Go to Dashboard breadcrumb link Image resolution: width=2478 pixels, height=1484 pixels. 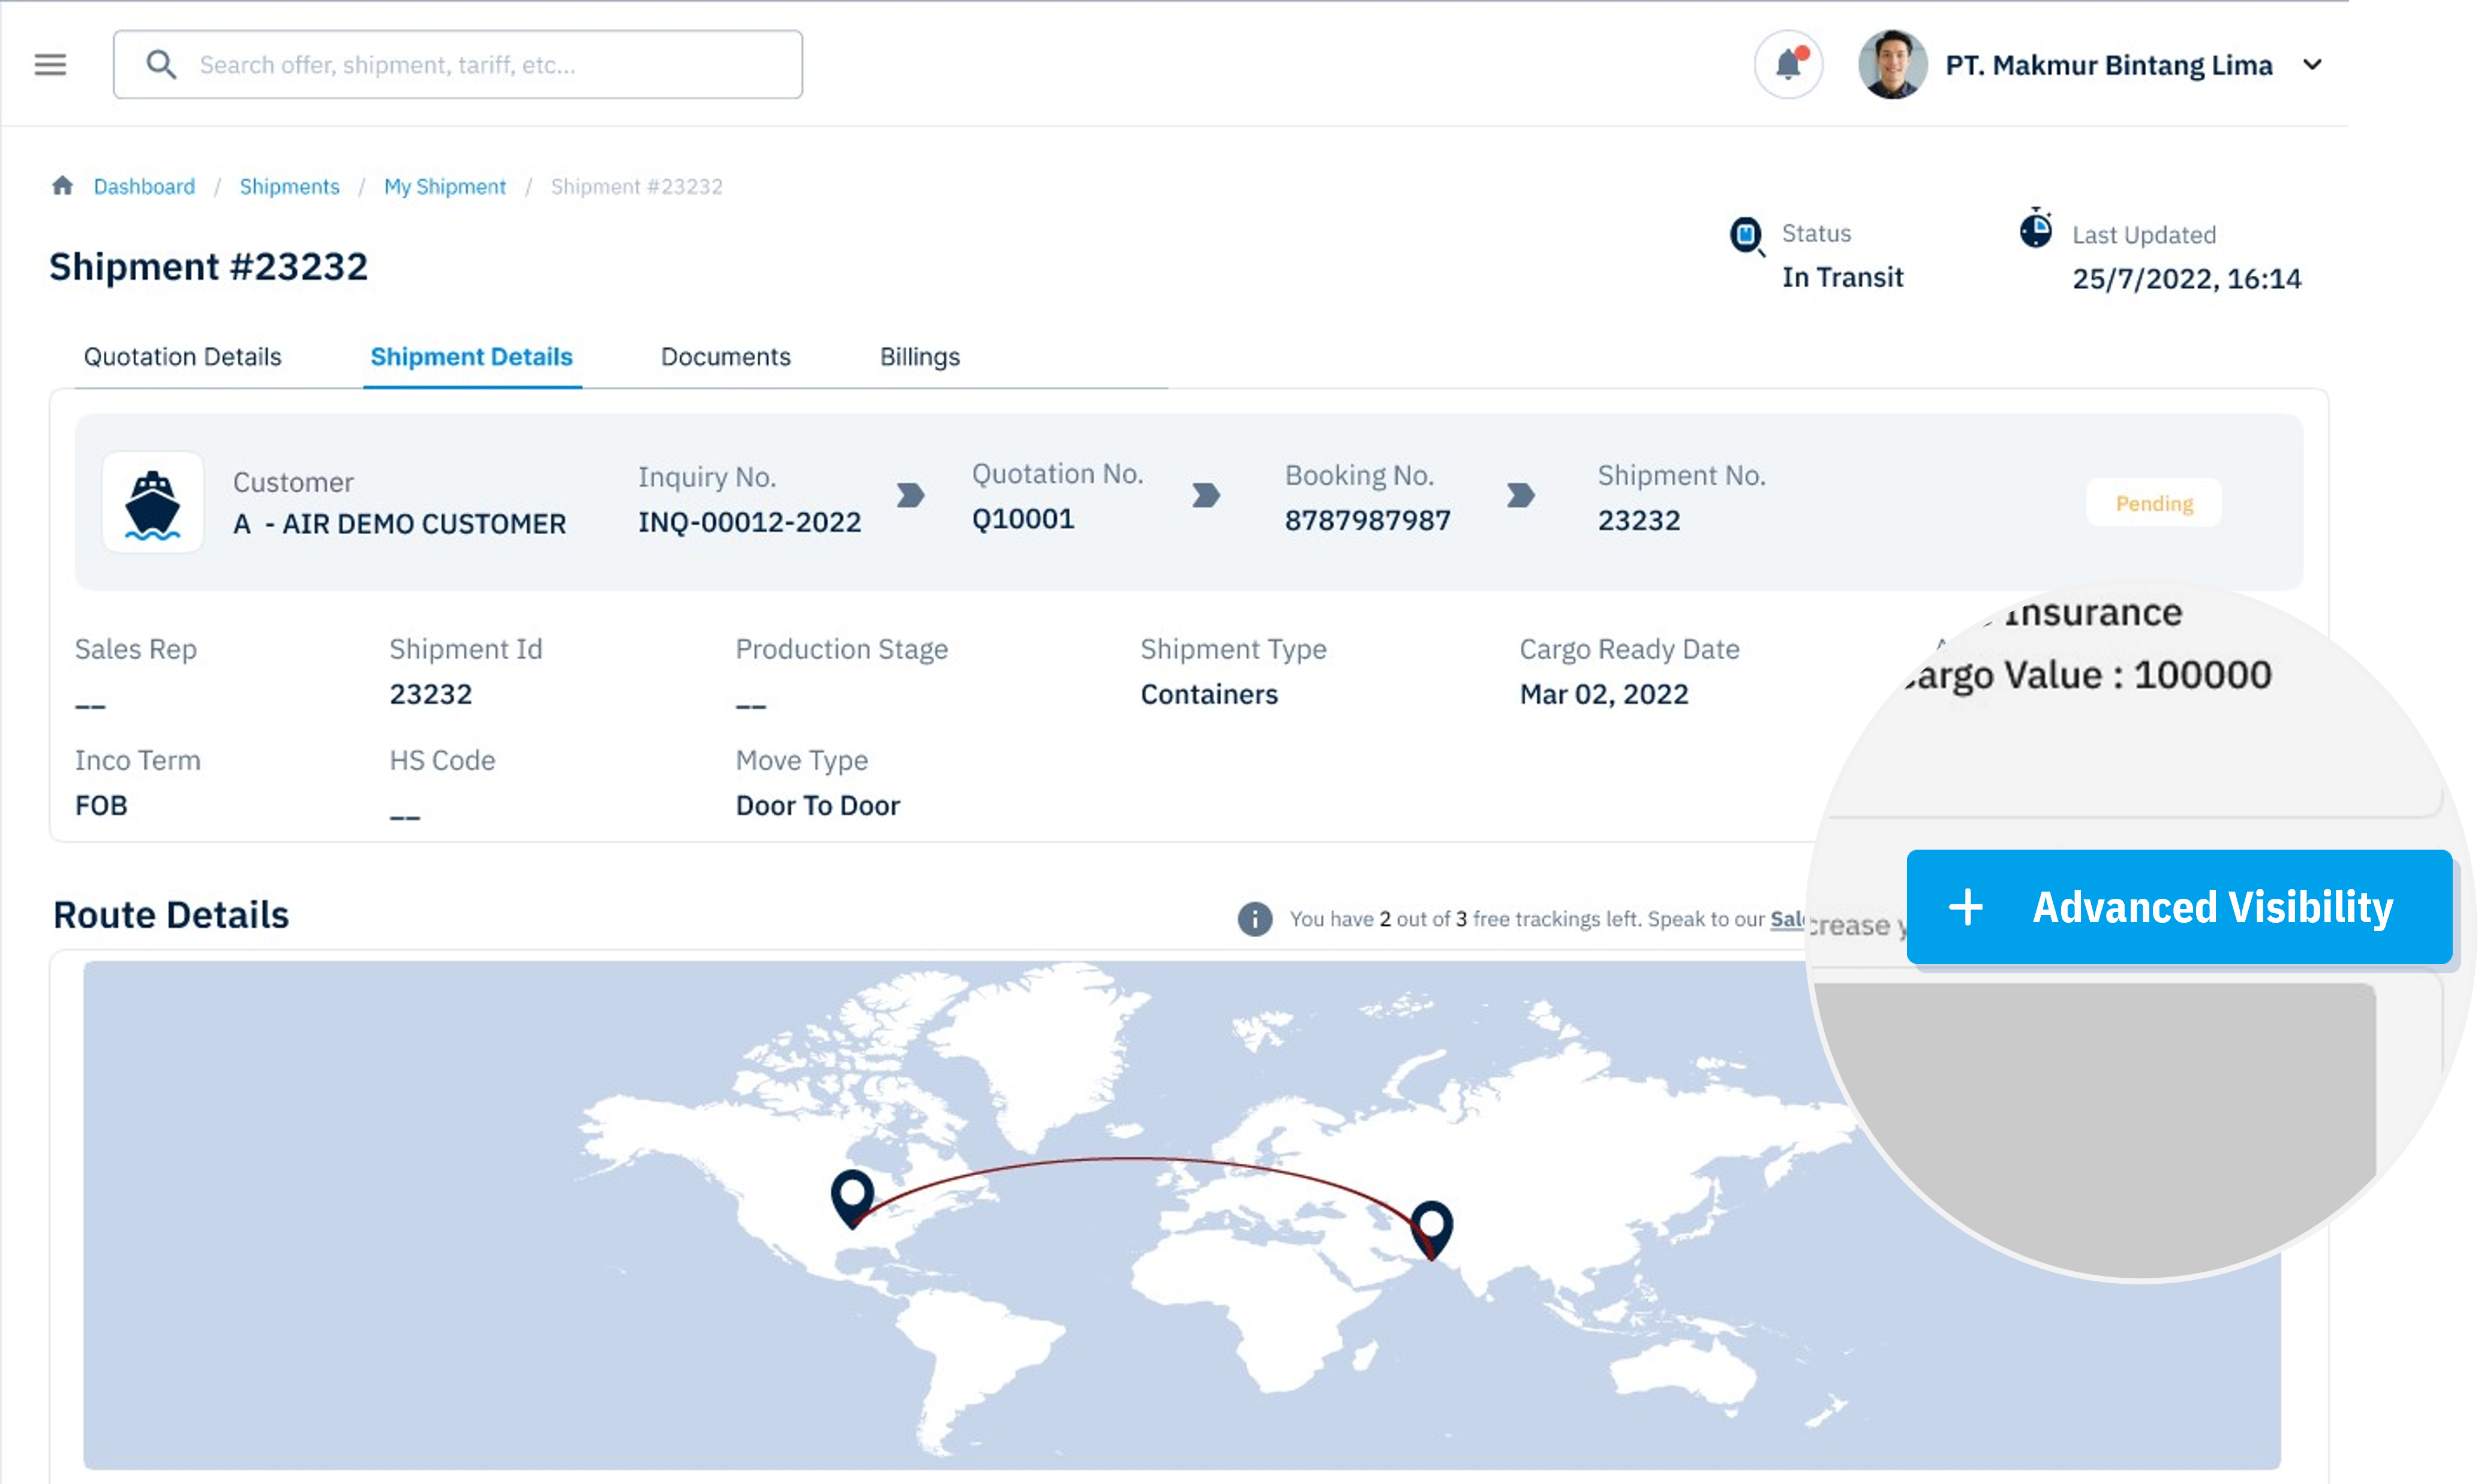click(x=144, y=187)
